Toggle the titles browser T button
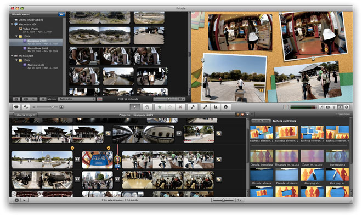The image size is (362, 216). coord(334,107)
